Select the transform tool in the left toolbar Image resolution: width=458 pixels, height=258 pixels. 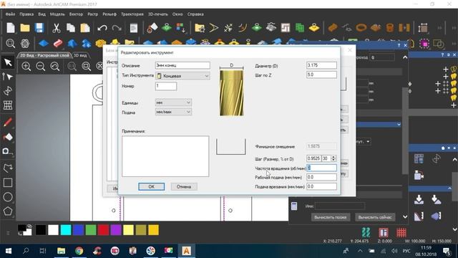click(x=8, y=91)
